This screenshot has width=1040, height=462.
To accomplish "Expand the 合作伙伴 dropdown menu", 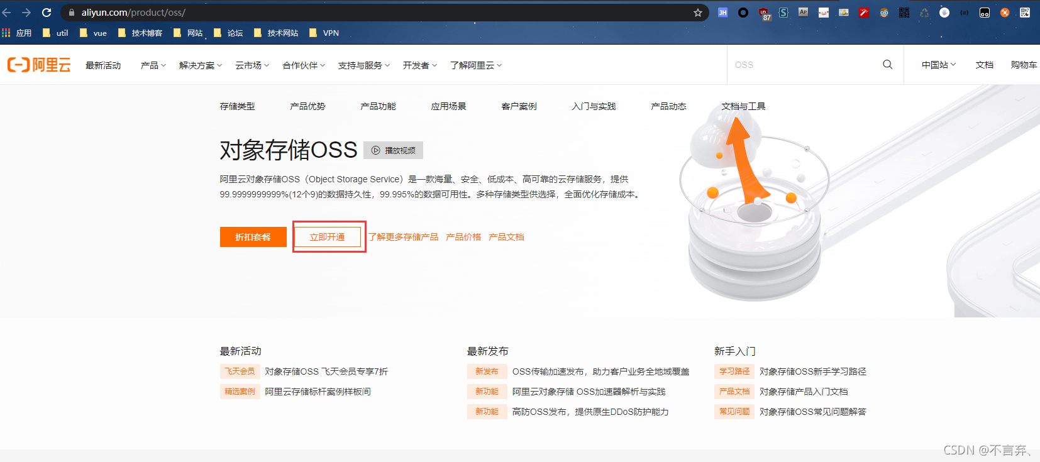I will (304, 65).
